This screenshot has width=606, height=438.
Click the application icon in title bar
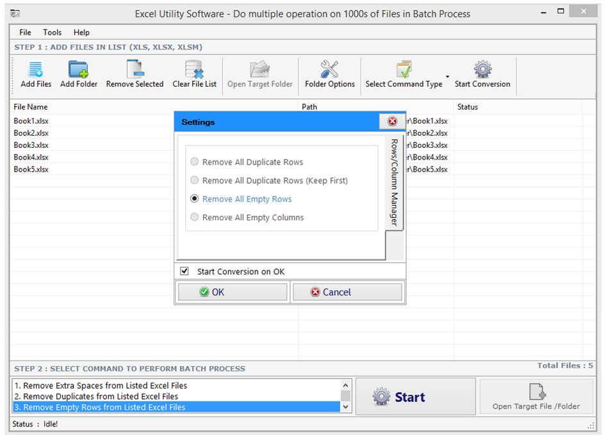(x=15, y=14)
